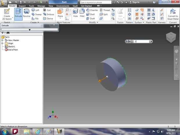Click the save icon in quick access toolbar
Screen dimensions: 180x135
pyautogui.click(x=21, y=2)
